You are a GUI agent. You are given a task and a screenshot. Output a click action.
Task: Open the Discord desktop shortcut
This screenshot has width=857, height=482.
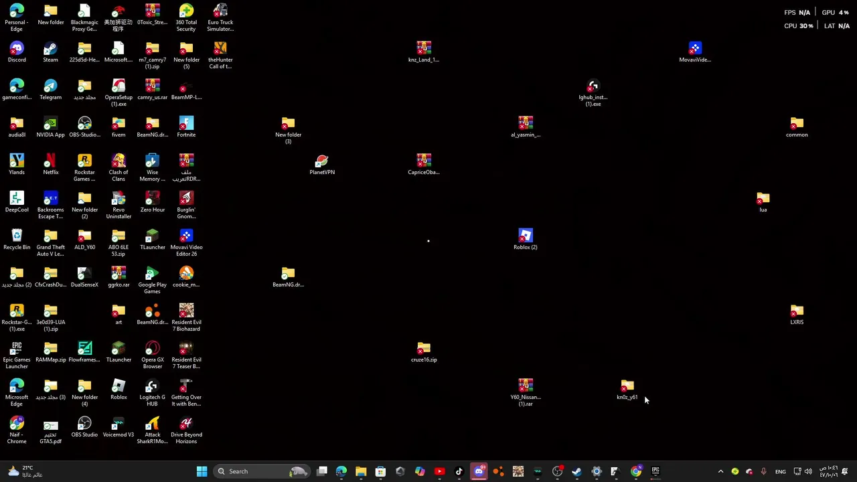(17, 52)
